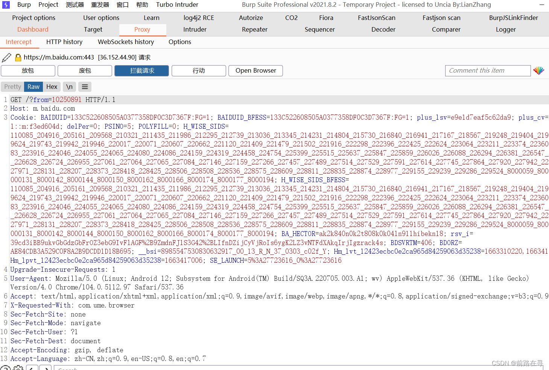The width and height of the screenshot is (549, 370).
Task: Click the Sec-Fetch-Site: none line
Action: [x=48, y=314]
